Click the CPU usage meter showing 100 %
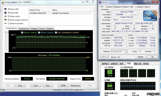Image resolution: width=161 pixels, height=96 pixels. click(x=110, y=73)
